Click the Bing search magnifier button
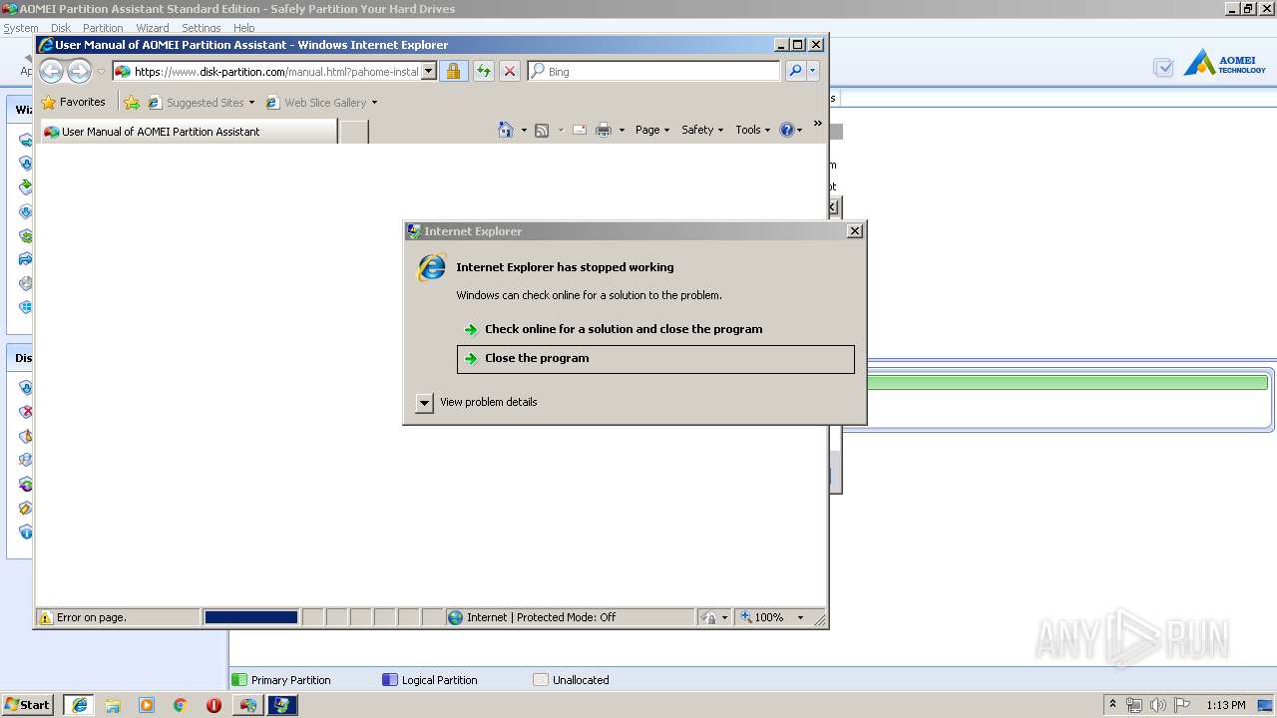Viewport: 1277px width, 718px height. [x=794, y=71]
